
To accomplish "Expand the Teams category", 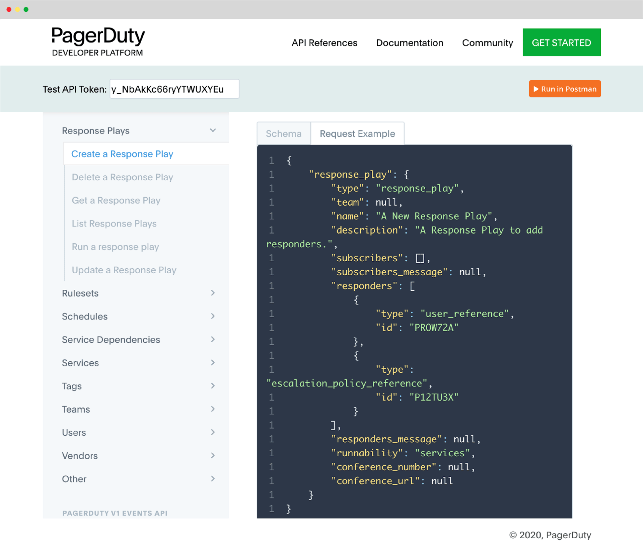I will click(x=76, y=409).
